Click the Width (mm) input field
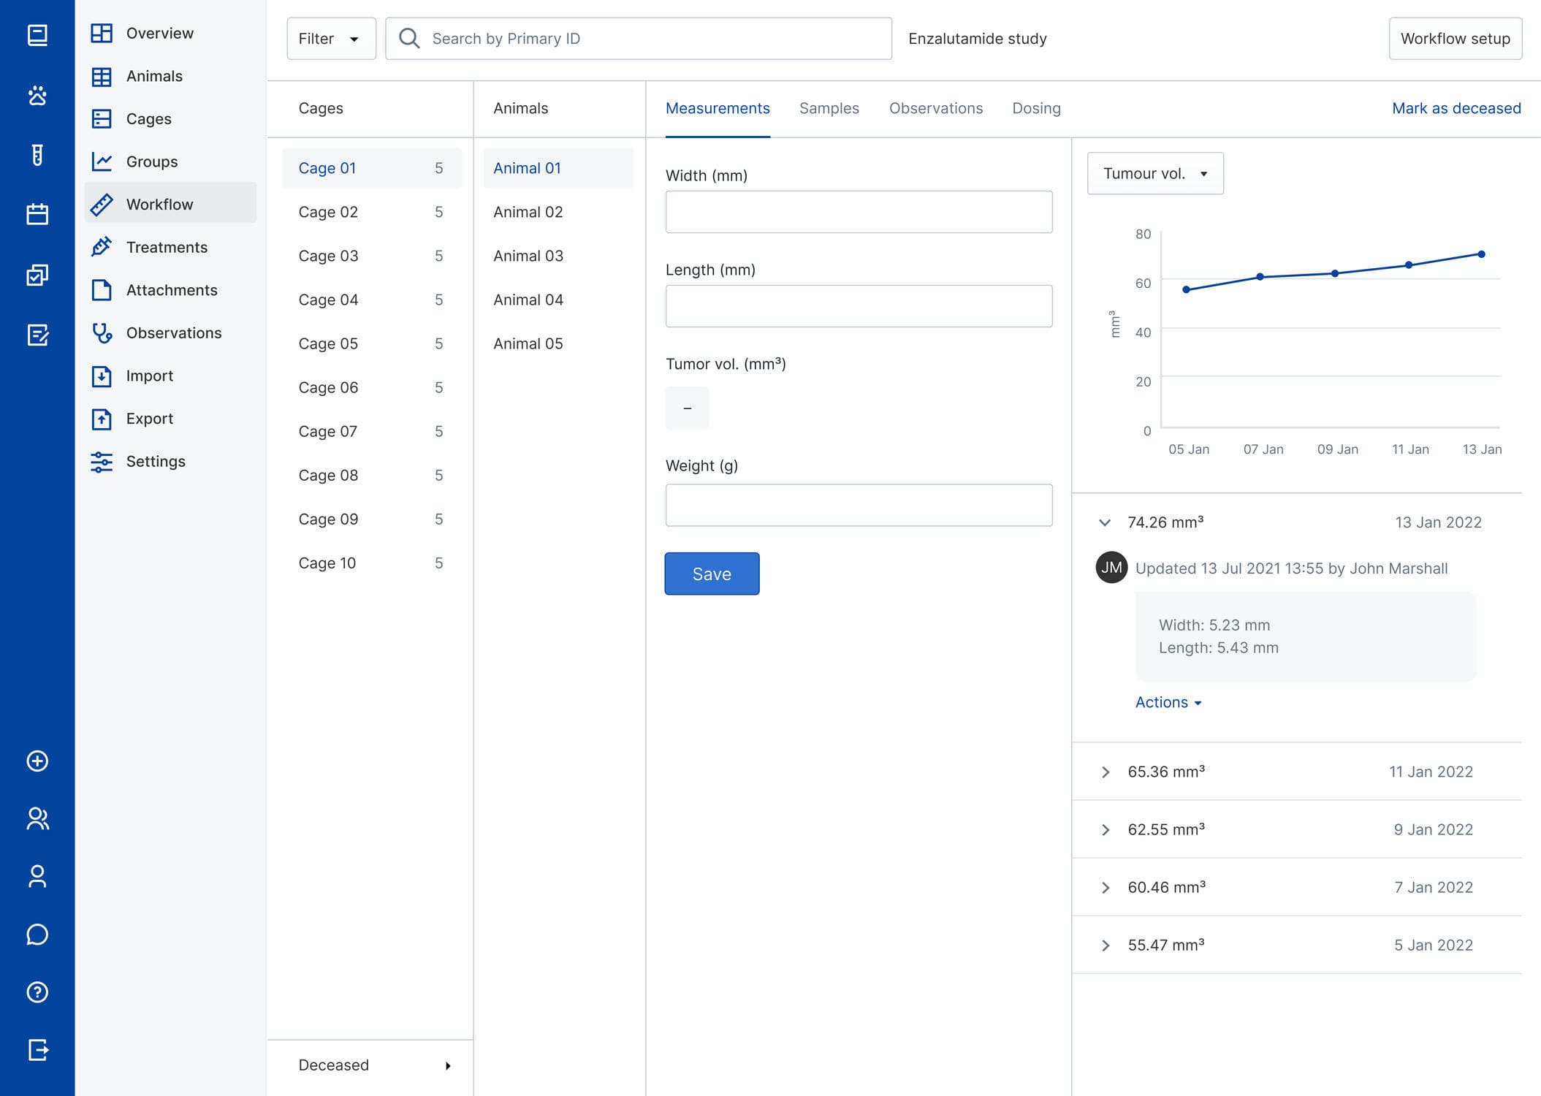1541x1096 pixels. pos(858,212)
